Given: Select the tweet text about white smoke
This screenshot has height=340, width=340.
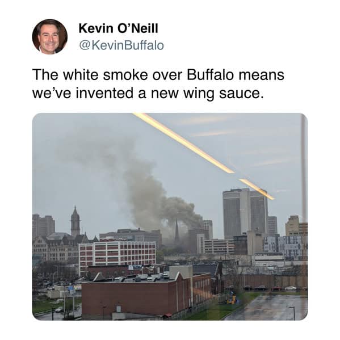Looking at the screenshot, I should [158, 83].
